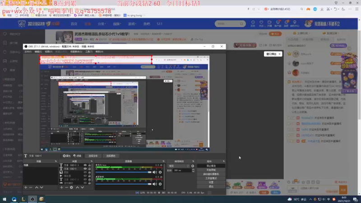361x203 pixels.
Task: Click the Stop Streaming button in OBS Controls
Action: point(211,166)
